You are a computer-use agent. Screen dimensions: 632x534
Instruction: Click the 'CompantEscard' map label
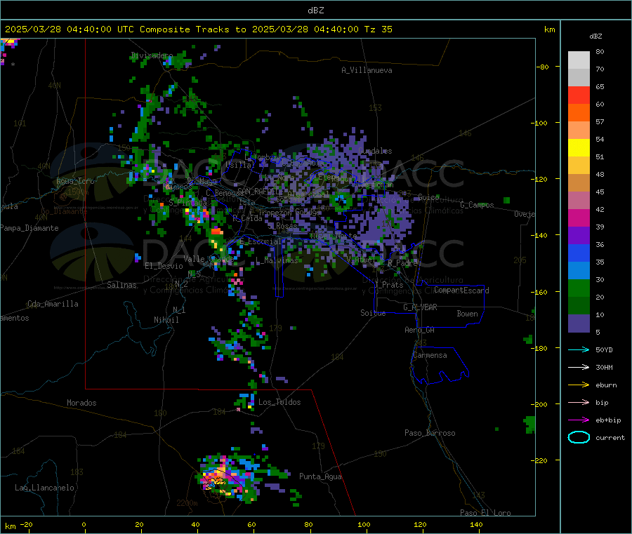[461, 291]
